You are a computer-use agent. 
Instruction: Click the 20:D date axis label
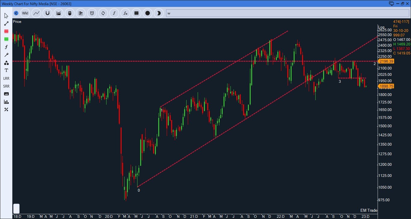109,217
